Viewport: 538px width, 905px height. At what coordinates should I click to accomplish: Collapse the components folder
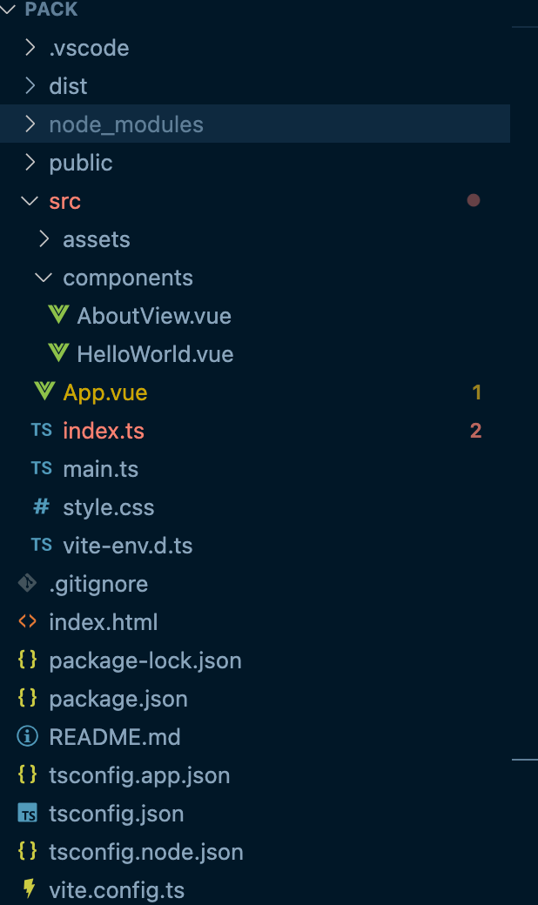pyautogui.click(x=43, y=277)
